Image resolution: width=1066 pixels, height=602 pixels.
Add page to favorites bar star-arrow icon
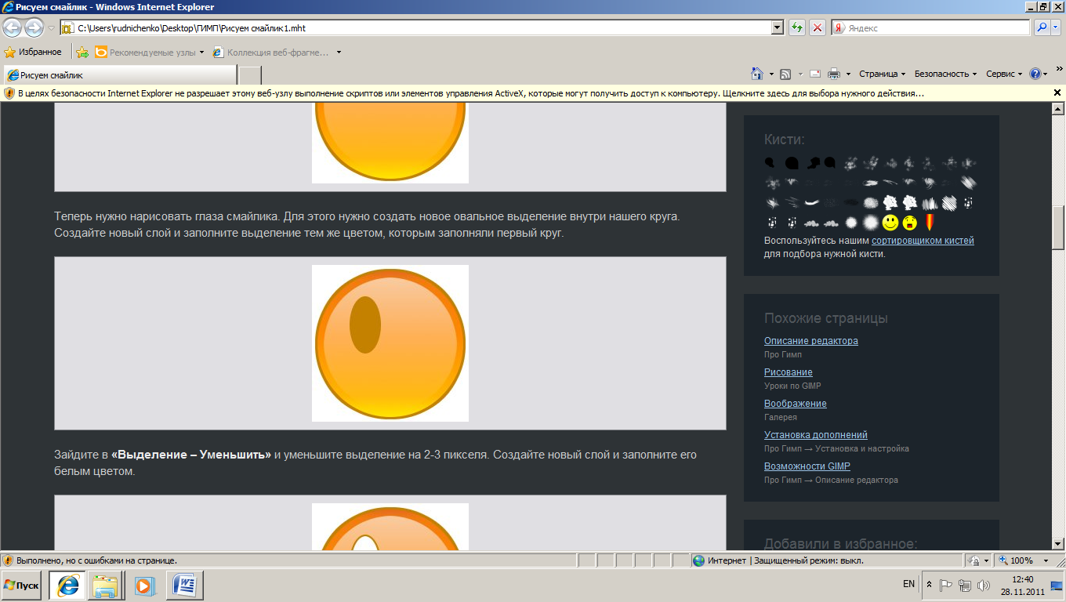[x=82, y=52]
